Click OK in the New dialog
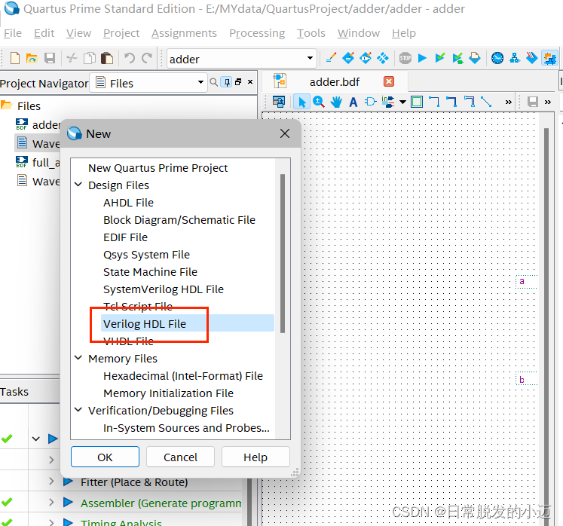This screenshot has width=563, height=526. coord(105,457)
